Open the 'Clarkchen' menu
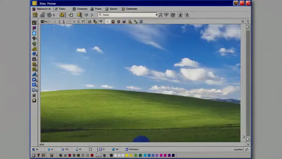 (x=130, y=9)
